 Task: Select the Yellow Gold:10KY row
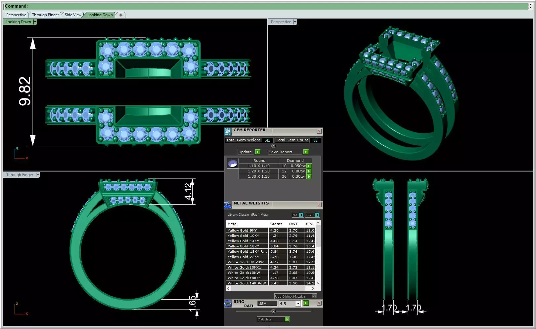click(x=271, y=236)
